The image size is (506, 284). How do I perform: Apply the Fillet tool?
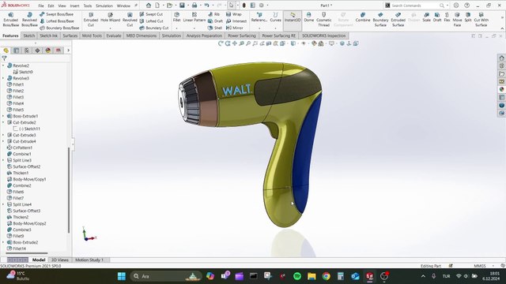pos(176,17)
